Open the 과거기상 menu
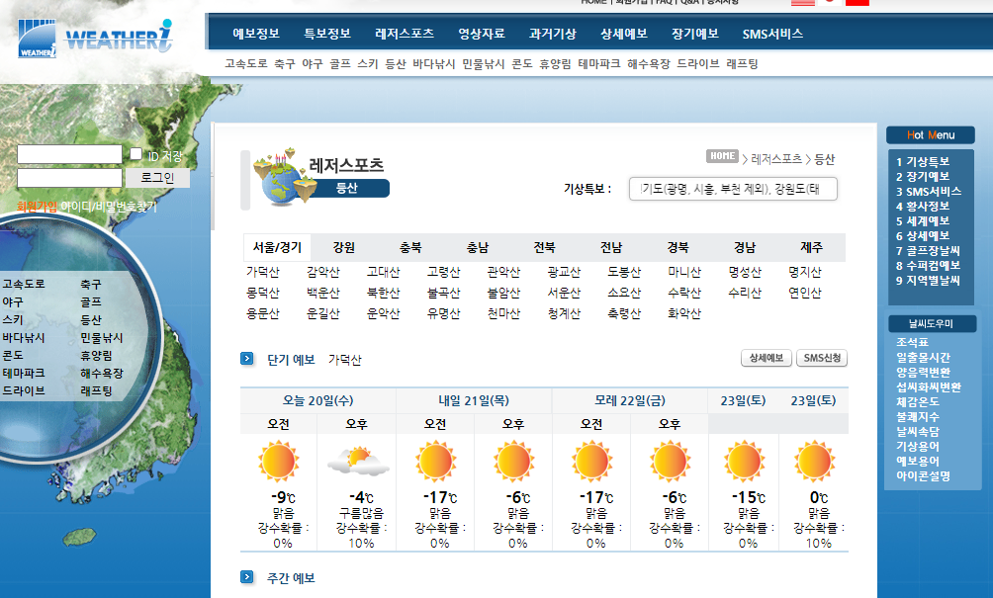 [x=553, y=34]
